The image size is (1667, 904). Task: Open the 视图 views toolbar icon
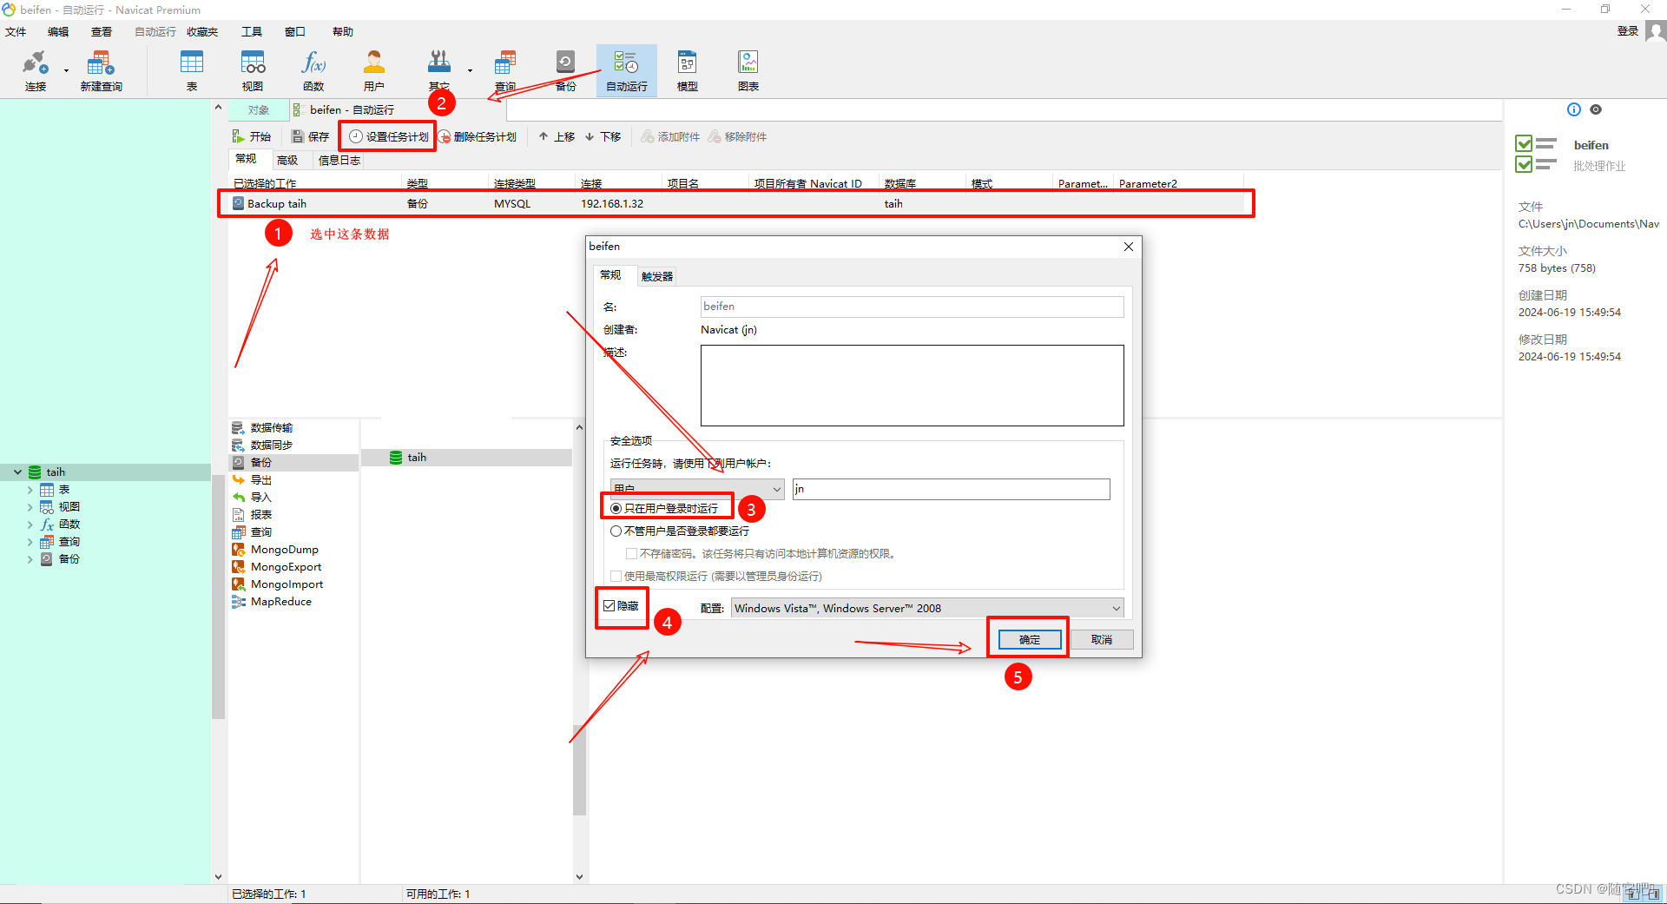pyautogui.click(x=253, y=70)
